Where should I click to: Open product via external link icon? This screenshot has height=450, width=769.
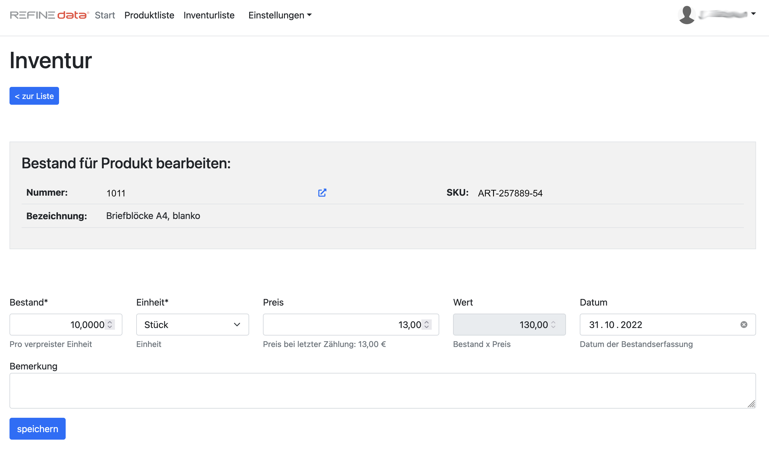322,193
